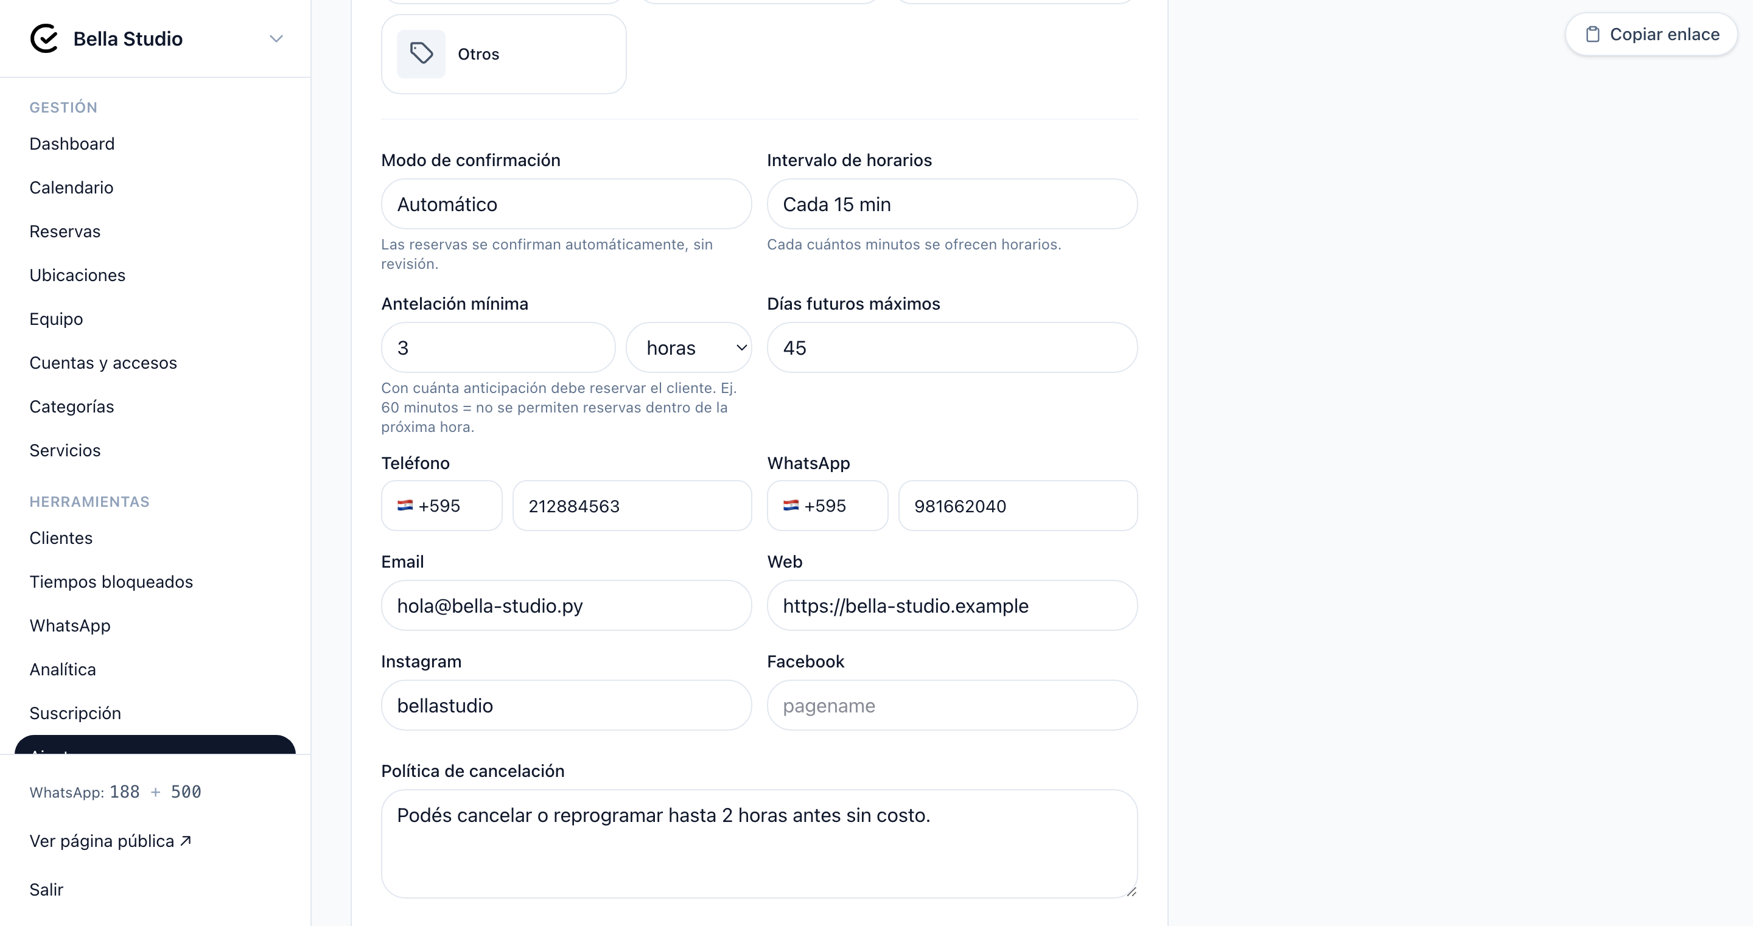Open Servicios in sidebar

(65, 450)
